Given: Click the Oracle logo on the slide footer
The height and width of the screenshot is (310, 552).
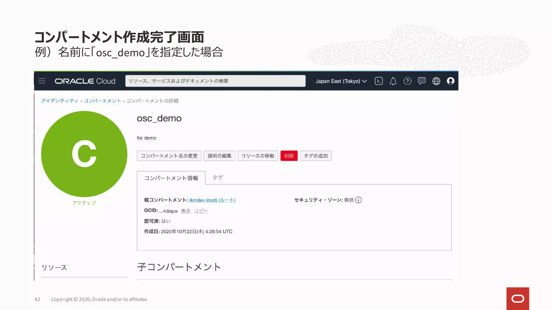Looking at the screenshot, I should point(517,298).
